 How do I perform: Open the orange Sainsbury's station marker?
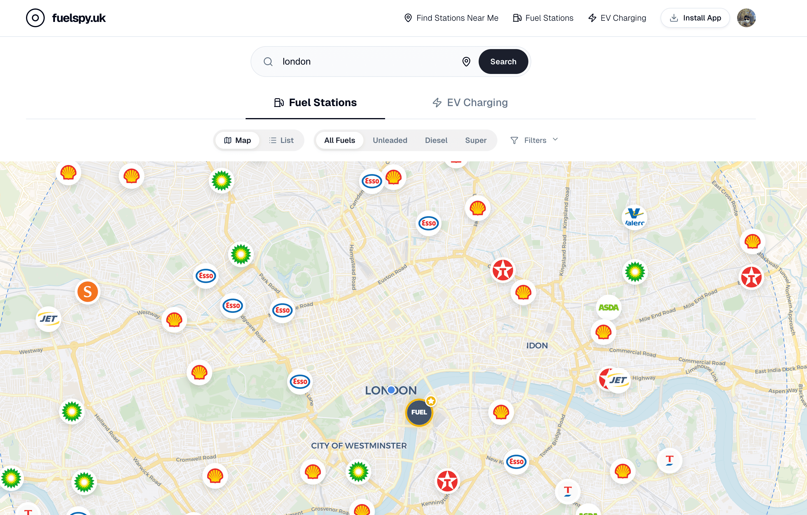click(x=87, y=291)
